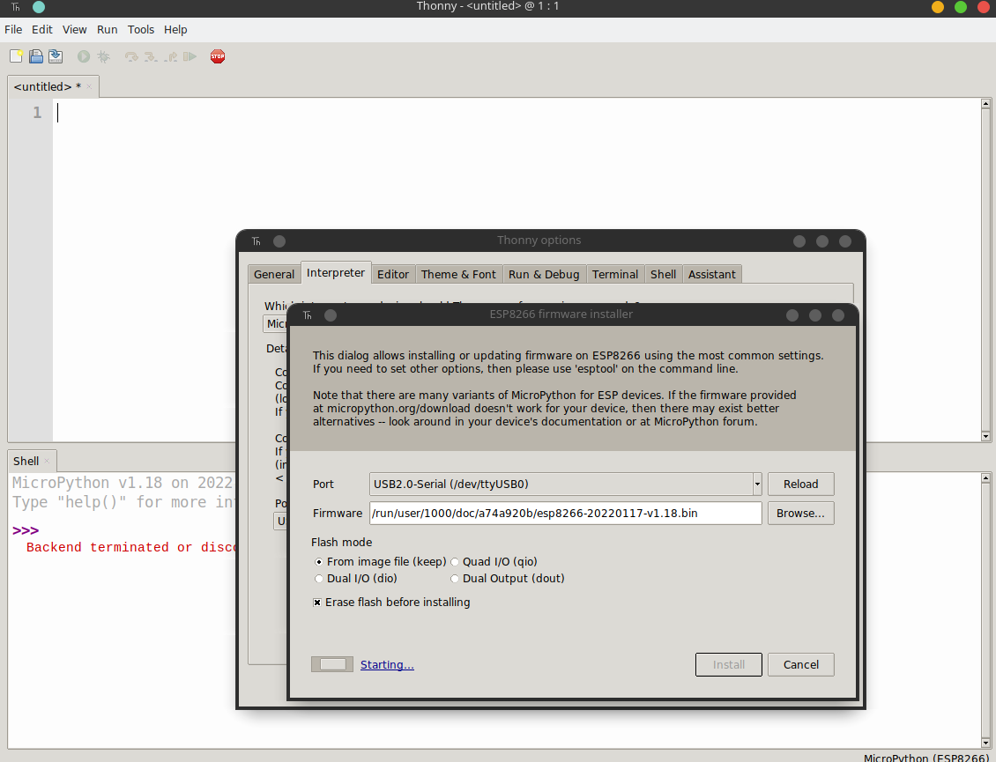
Task: Click the Backend terminated message in the Shell
Action: point(130,547)
